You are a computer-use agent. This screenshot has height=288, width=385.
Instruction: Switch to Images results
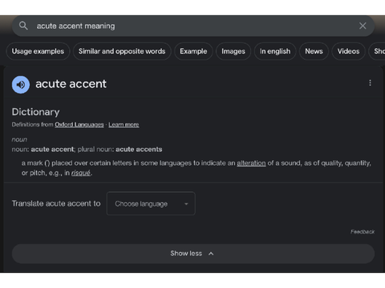233,51
